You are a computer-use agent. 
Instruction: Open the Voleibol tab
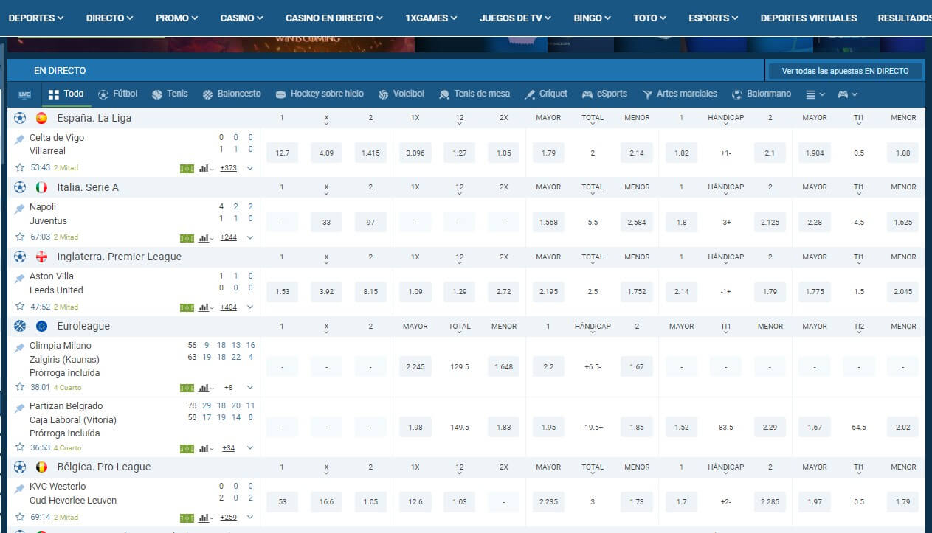click(401, 94)
